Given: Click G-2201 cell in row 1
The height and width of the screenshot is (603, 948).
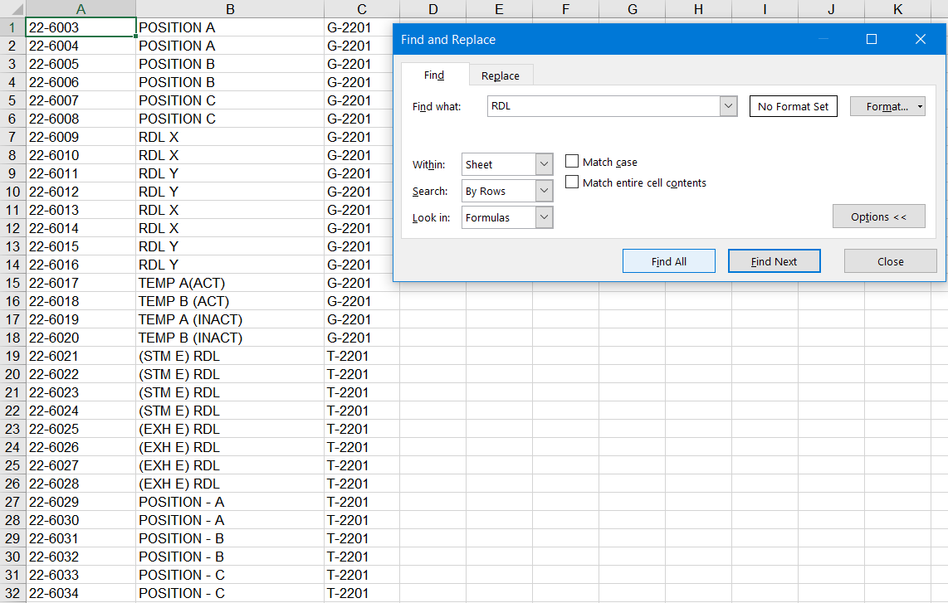Looking at the screenshot, I should point(362,27).
